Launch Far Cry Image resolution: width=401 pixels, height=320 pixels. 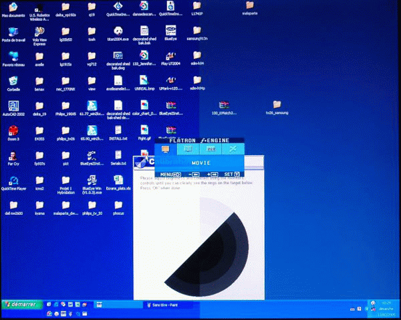tap(13, 158)
